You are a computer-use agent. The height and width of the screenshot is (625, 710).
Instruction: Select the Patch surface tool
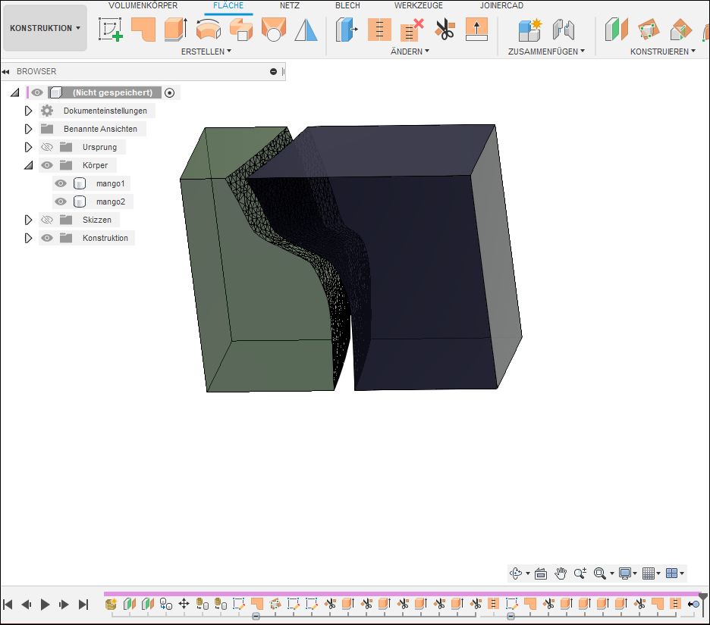(x=143, y=30)
